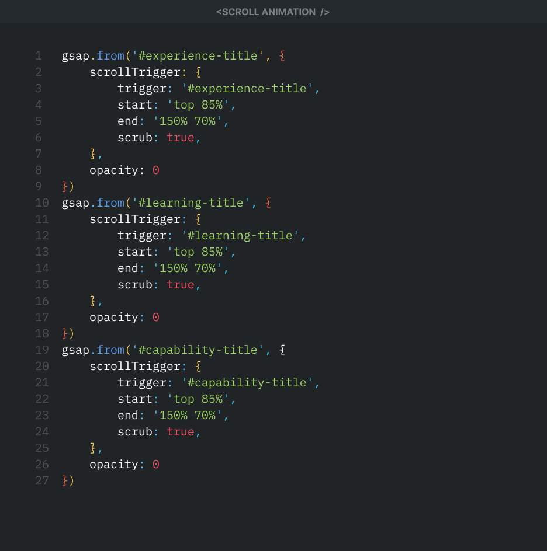Click '#learning-title' trigger value on line 12
547x551 pixels.
(x=240, y=236)
